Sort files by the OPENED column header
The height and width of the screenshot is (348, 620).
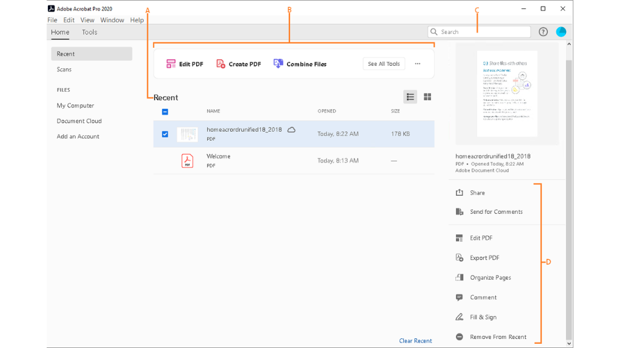326,111
